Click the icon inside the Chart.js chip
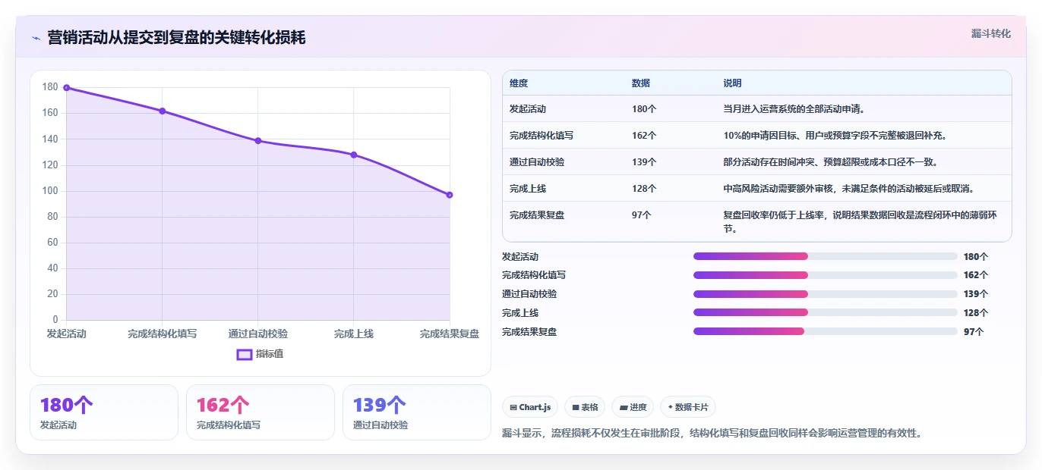The height and width of the screenshot is (470, 1042). tap(514, 408)
